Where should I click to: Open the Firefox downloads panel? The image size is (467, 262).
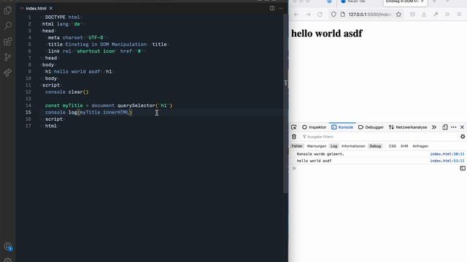[x=424, y=15]
